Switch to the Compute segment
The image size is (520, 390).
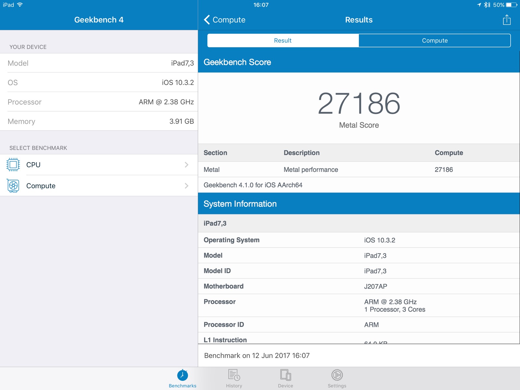[435, 41]
